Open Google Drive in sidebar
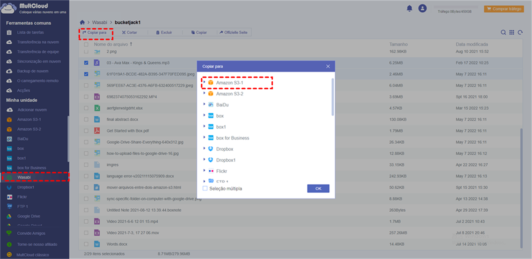532x259 pixels. pos(29,216)
